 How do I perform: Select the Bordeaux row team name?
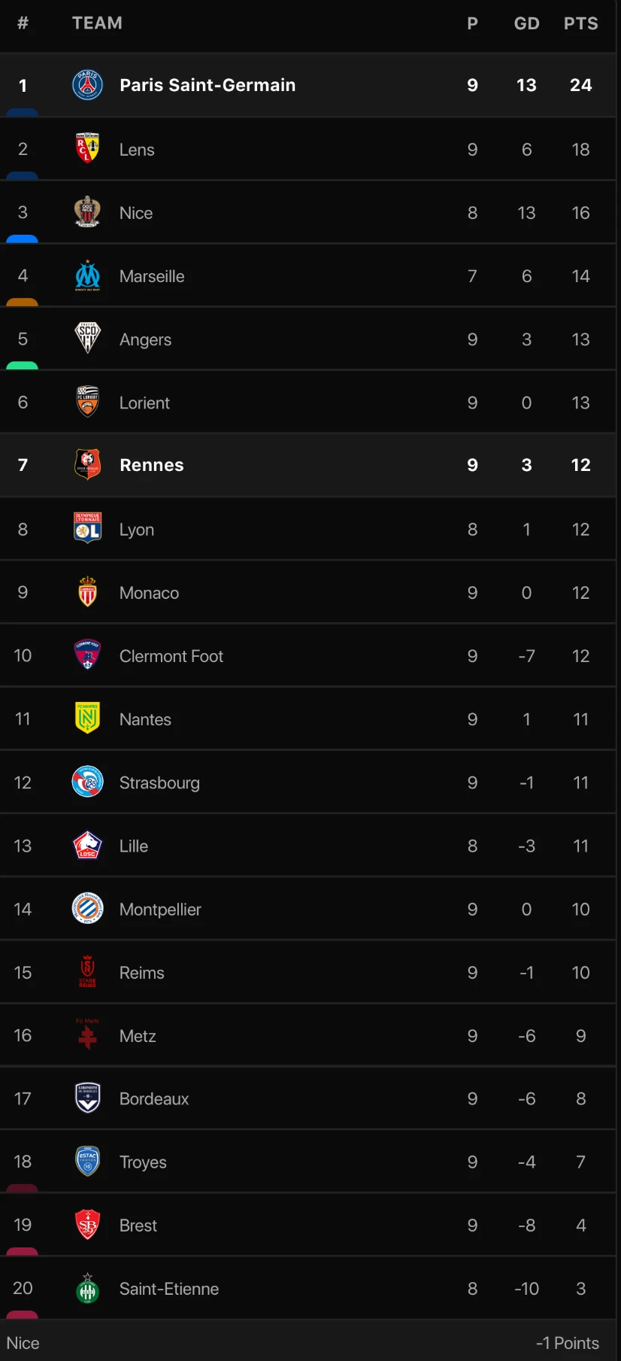154,1098
